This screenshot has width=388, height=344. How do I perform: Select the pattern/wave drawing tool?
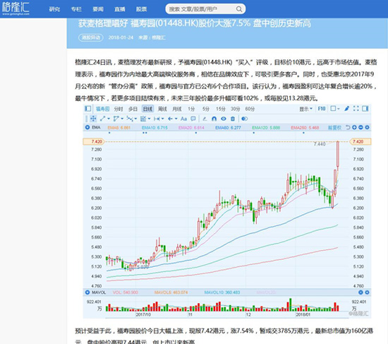click(x=130, y=119)
